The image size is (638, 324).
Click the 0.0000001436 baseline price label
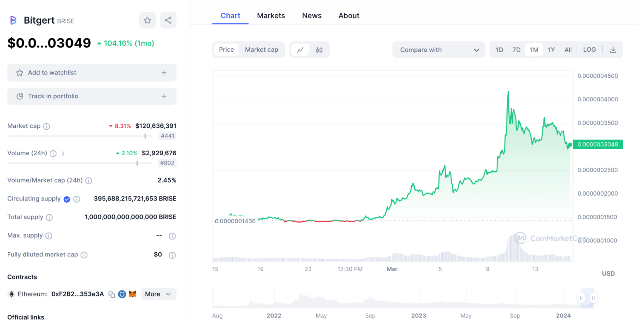pyautogui.click(x=235, y=221)
